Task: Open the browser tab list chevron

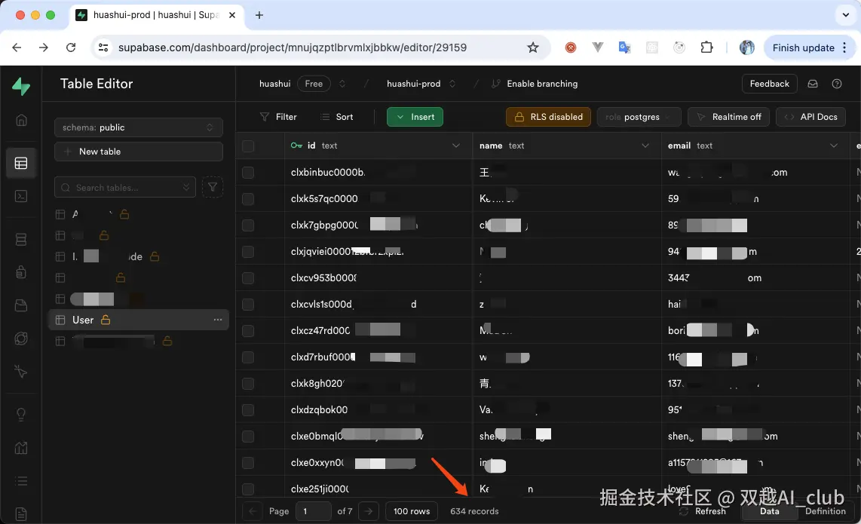Action: tap(846, 15)
